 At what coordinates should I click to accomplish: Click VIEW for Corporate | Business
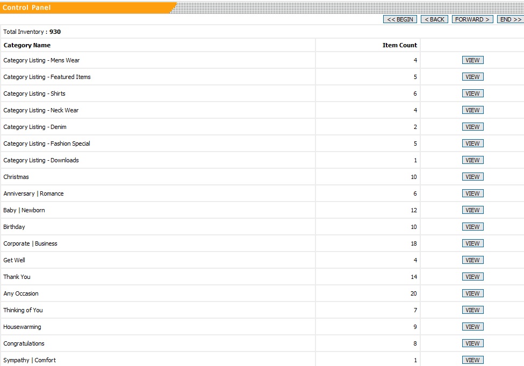click(x=472, y=243)
